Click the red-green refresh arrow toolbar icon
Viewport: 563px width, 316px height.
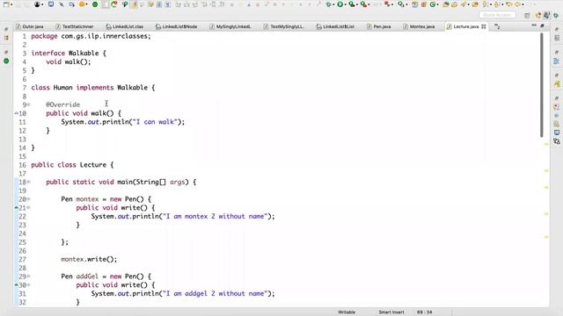point(114,4)
